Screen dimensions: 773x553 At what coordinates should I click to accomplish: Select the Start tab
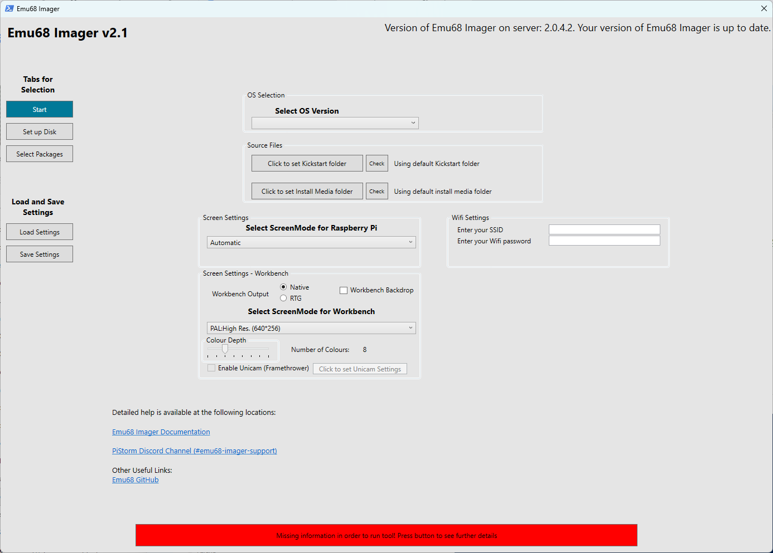(39, 109)
